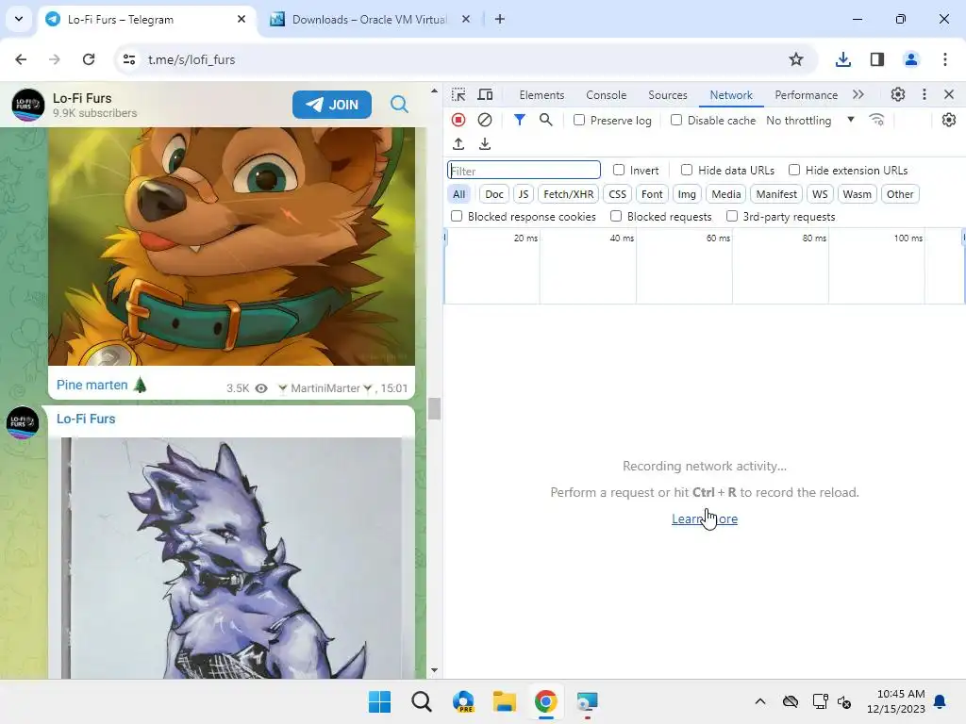Export HAR file download icon

[485, 144]
